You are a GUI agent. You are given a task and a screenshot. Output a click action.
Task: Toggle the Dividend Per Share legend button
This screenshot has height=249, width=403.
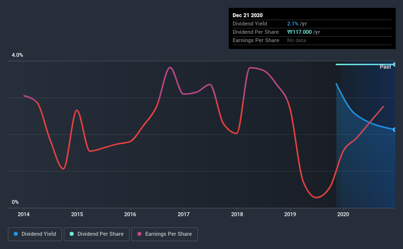97,234
